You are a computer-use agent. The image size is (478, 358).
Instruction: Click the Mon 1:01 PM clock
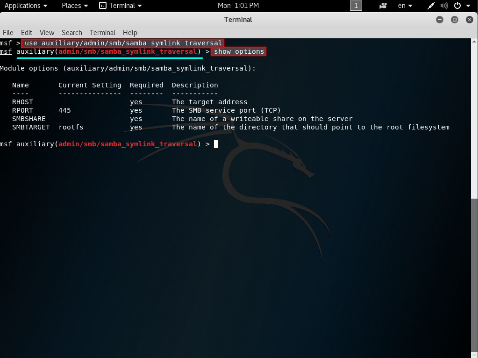(238, 6)
